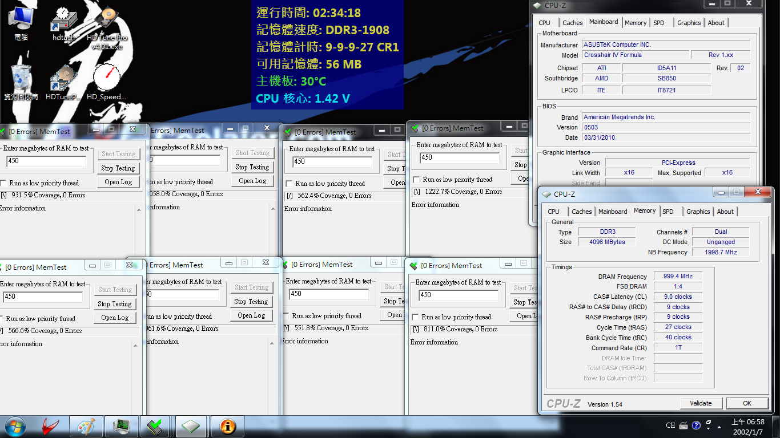Toggle low priority thread in 931.5% MemTest
The height and width of the screenshot is (438, 780).
pos(4,183)
